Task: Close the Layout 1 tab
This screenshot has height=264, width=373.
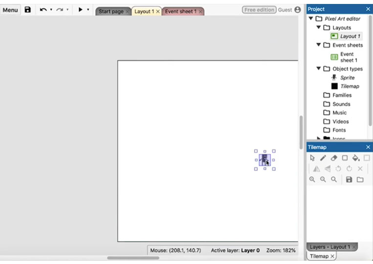Action: click(x=158, y=11)
